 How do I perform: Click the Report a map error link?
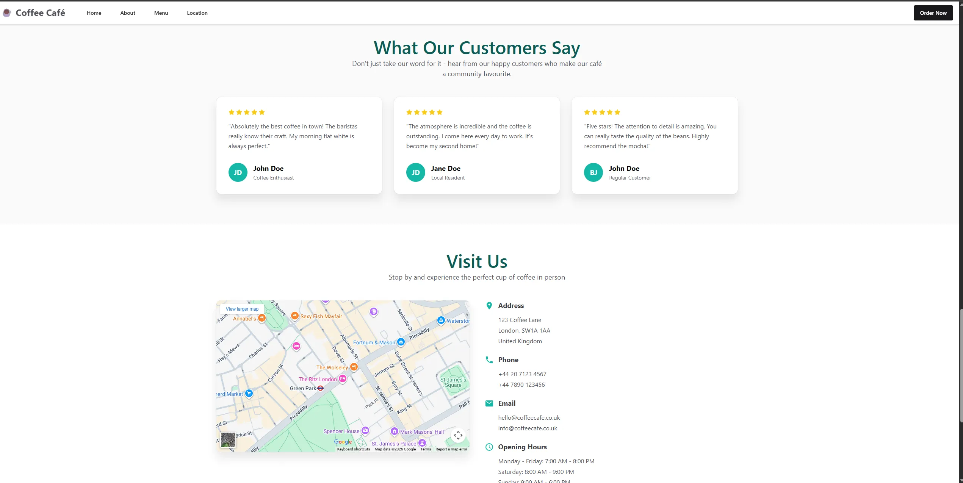click(451, 449)
